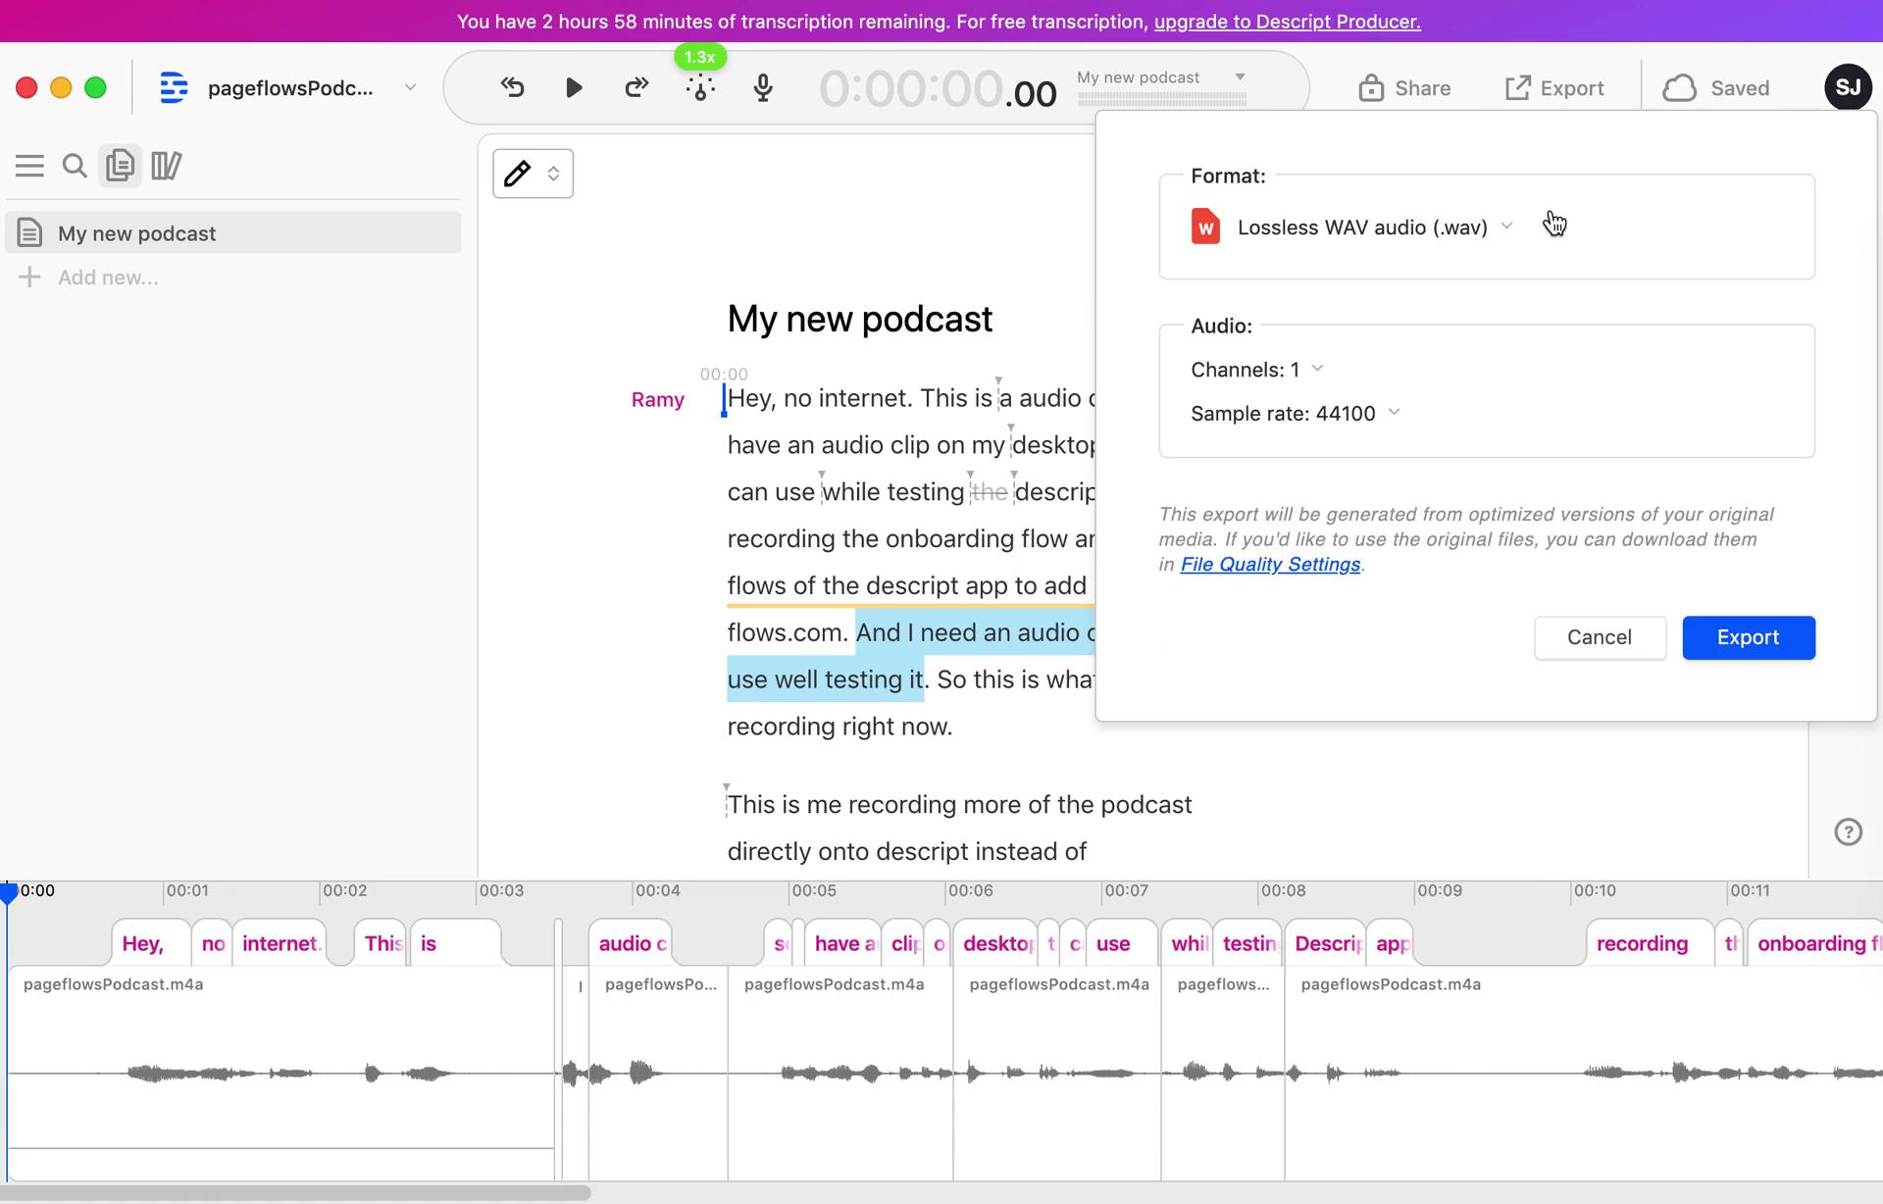This screenshot has width=1883, height=1204.
Task: Open the help question mark icon
Action: click(x=1848, y=832)
